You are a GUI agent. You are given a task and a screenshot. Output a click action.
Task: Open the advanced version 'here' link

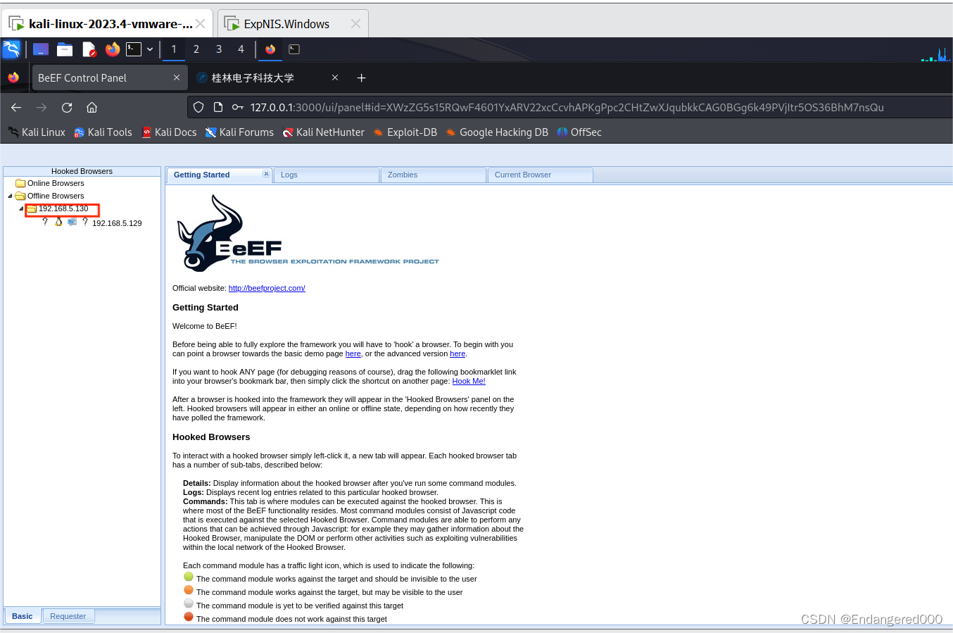pyautogui.click(x=457, y=353)
